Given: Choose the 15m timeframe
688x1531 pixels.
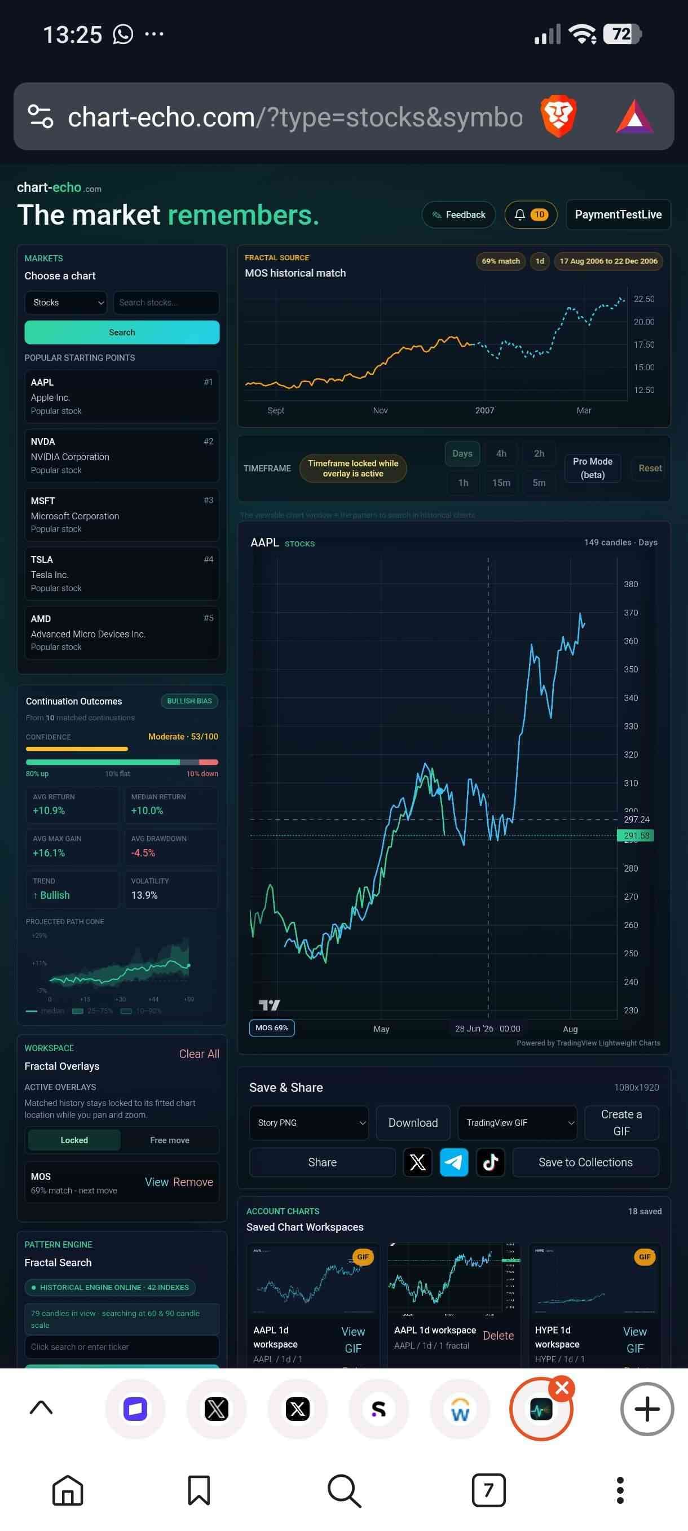Looking at the screenshot, I should click(x=501, y=483).
